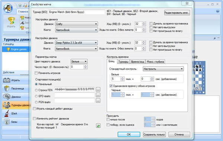Click the Турнир name input field
This screenshot has height=141, width=223.
pyautogui.click(x=77, y=12)
